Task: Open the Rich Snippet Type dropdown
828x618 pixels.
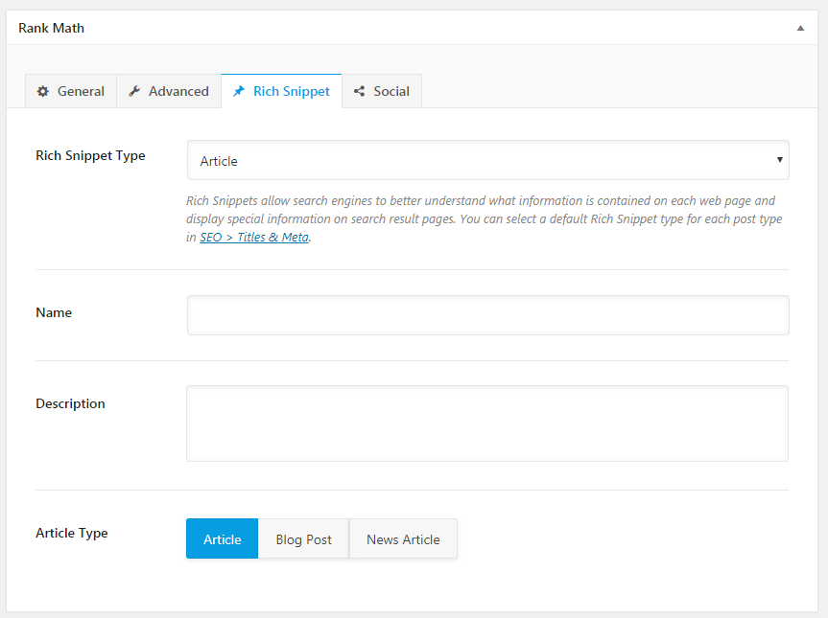Action: pyautogui.click(x=488, y=160)
